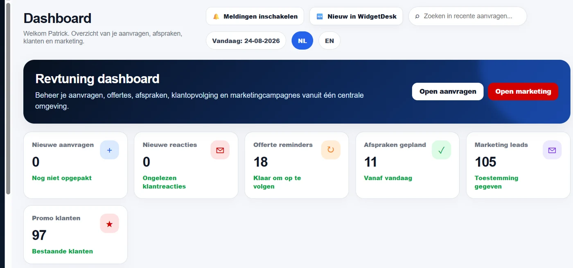Click the magnifier icon in the search field

[417, 16]
